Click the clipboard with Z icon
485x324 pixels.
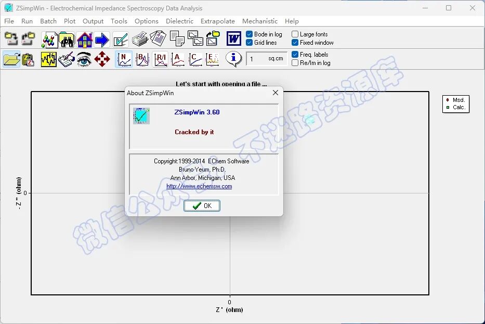pyautogui.click(x=28, y=59)
